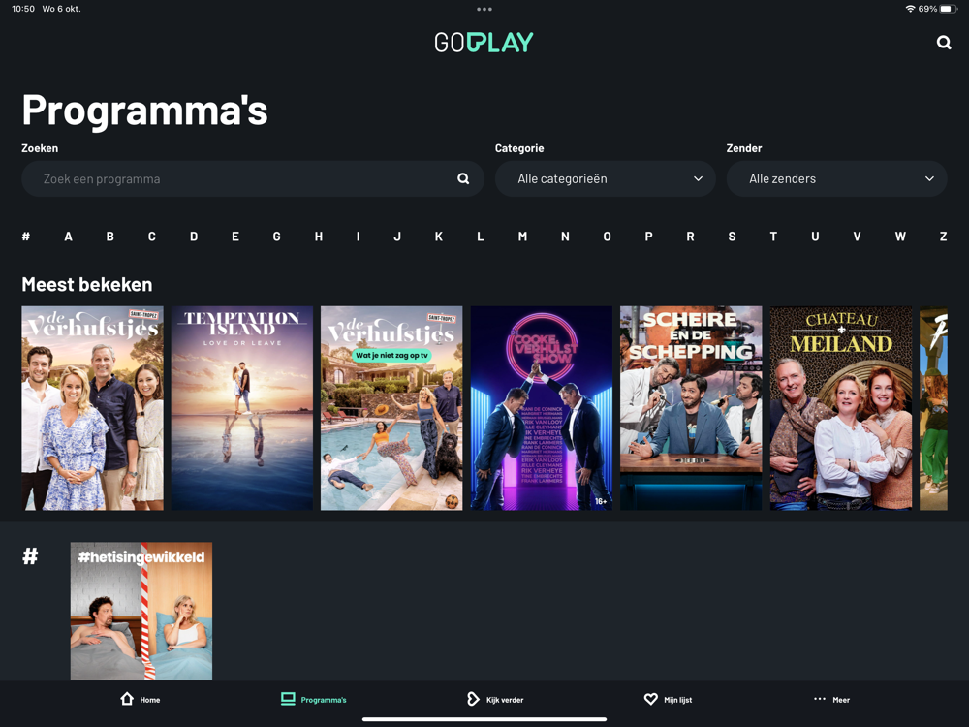Image resolution: width=969 pixels, height=727 pixels.
Task: Open the Meer three-dots menu
Action: 820,699
